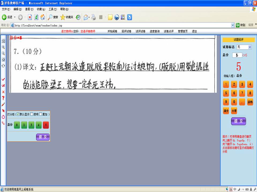The width and height of the screenshot is (257, 192).
Task: Open the 试卷标志 dropdown
Action: click(x=250, y=47)
